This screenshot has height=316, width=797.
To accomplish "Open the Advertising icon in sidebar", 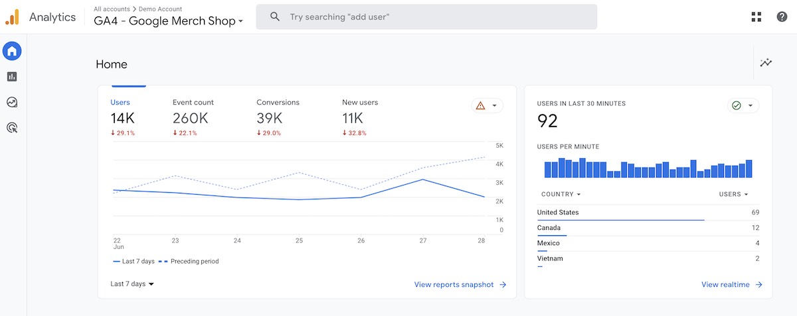I will (x=12, y=128).
